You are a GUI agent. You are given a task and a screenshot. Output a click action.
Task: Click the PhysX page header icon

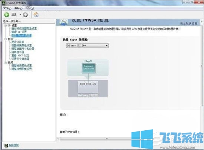(64, 22)
